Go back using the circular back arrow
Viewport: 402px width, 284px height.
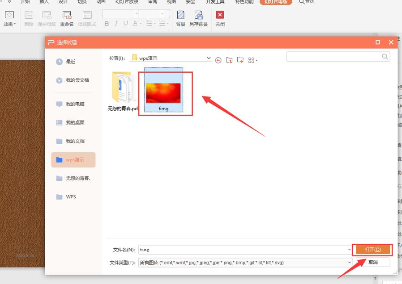point(218,60)
